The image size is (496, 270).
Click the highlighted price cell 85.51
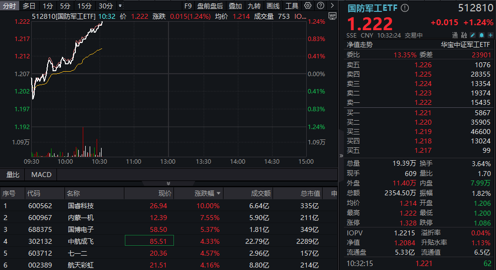point(149,241)
